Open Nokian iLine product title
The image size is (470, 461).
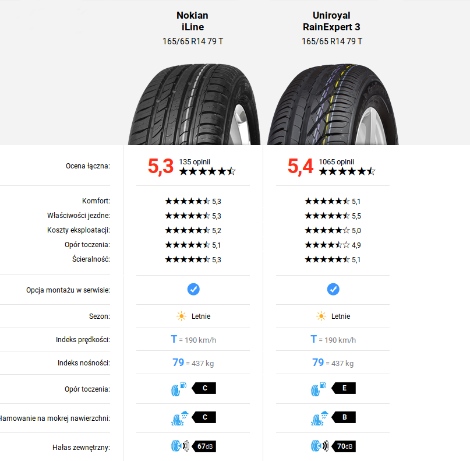point(193,21)
